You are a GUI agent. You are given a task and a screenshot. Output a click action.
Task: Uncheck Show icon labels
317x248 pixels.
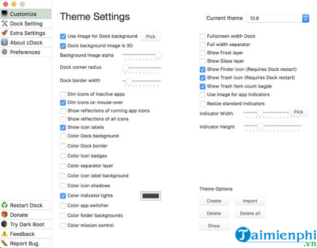[x=63, y=127]
